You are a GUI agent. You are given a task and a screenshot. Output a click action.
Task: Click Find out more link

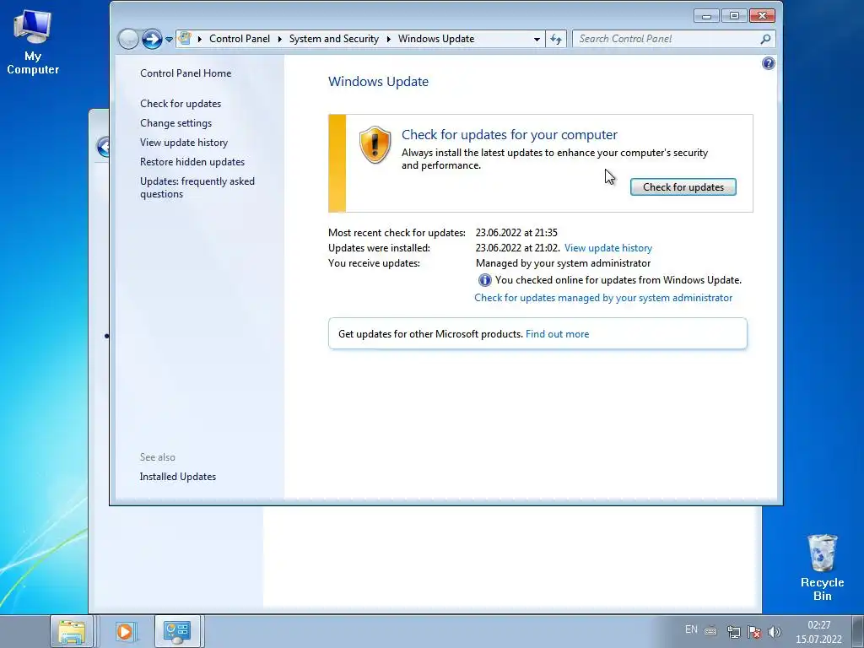tap(557, 334)
